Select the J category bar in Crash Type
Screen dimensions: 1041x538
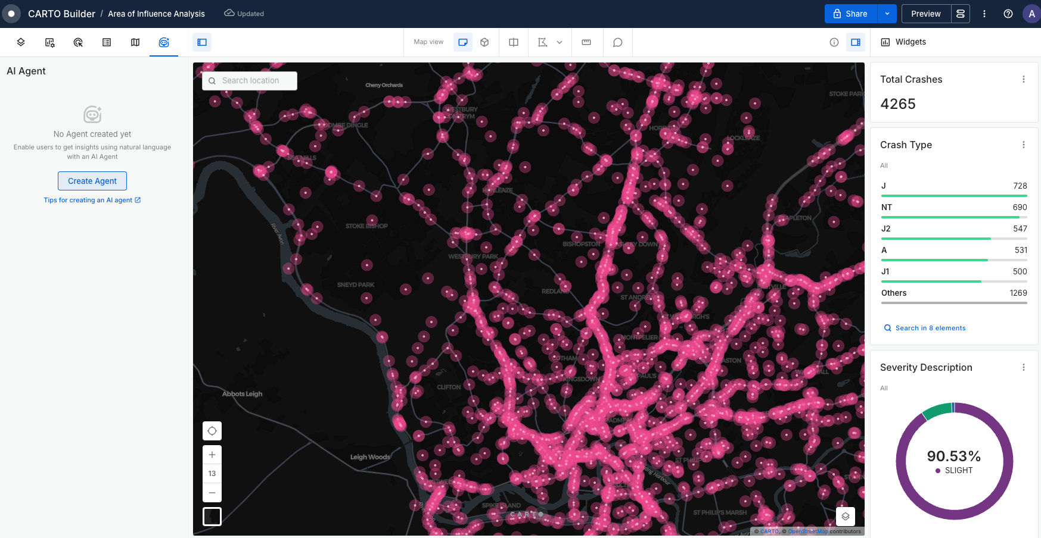coord(953,189)
